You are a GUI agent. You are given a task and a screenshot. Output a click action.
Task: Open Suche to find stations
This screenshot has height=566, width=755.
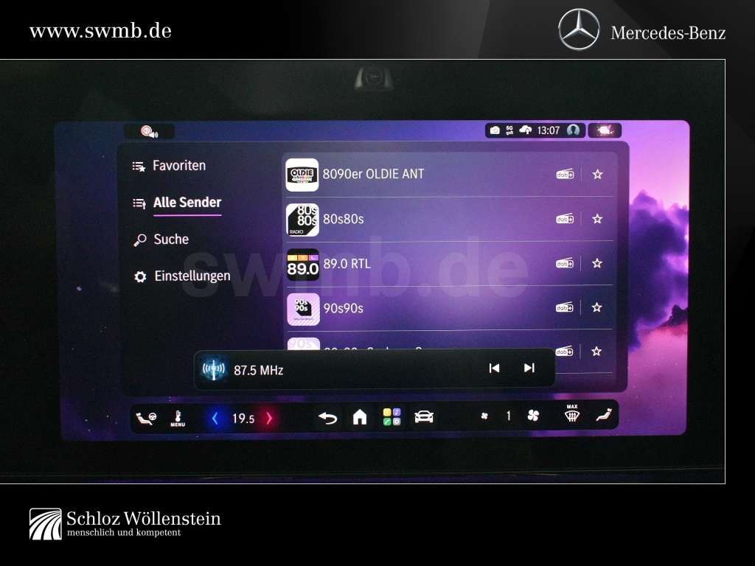161,240
